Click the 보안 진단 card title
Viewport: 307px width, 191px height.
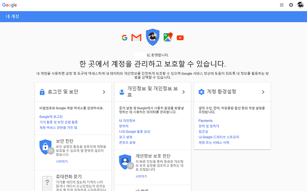click(x=65, y=141)
